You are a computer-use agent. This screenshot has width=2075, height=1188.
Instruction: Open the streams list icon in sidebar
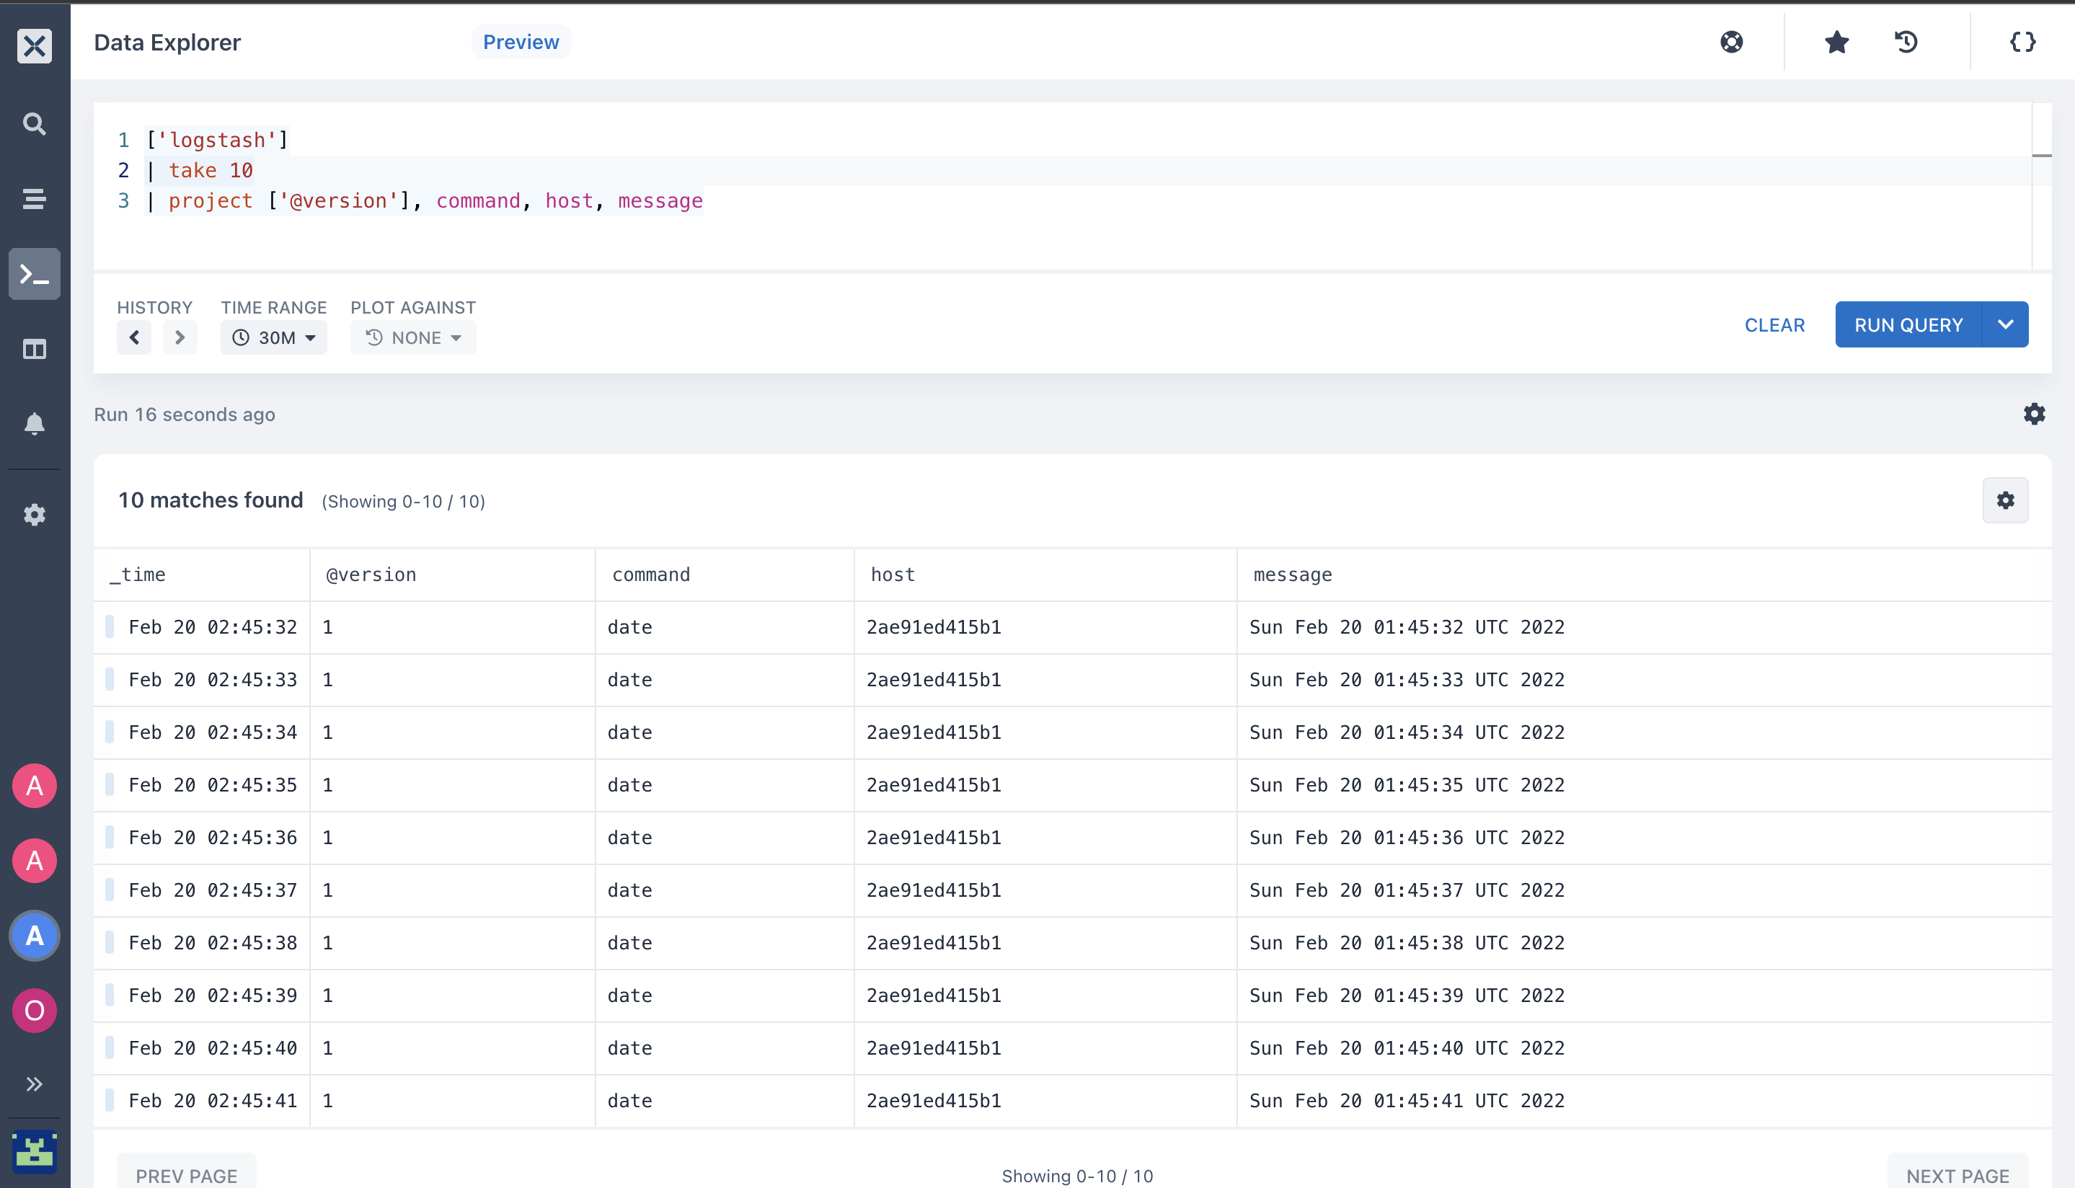(35, 199)
